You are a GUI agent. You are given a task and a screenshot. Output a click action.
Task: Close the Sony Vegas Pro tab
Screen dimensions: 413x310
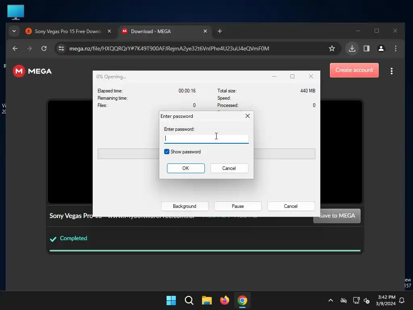click(x=109, y=31)
